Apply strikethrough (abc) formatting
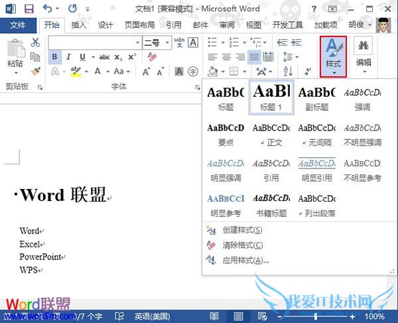Viewport: 398px width, 323px height. click(x=104, y=57)
